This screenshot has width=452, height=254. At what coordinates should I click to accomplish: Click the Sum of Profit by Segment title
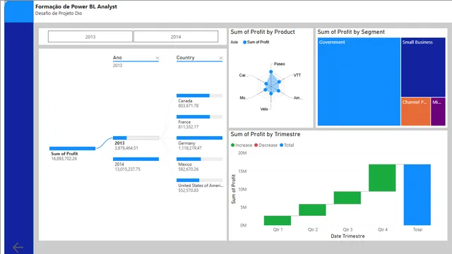point(351,32)
